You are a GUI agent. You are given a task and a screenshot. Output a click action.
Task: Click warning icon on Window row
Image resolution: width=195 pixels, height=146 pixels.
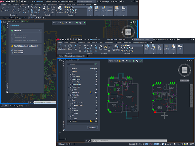[x=90, y=121]
